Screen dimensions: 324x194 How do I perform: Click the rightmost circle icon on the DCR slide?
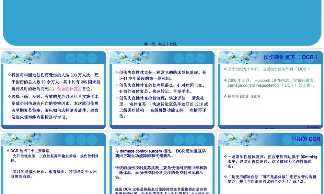point(309,57)
